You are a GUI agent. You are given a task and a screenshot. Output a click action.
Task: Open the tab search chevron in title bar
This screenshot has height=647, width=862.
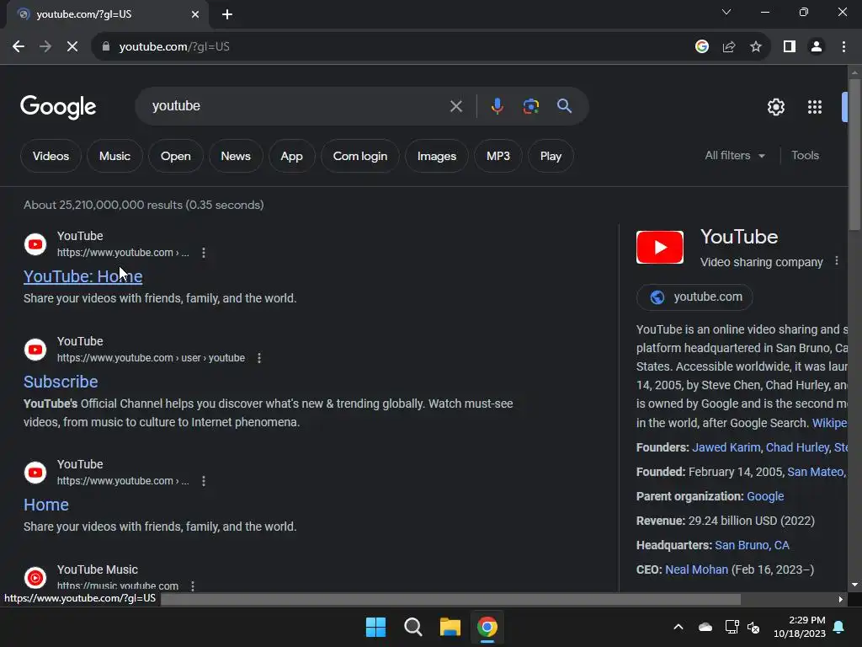[x=726, y=12]
